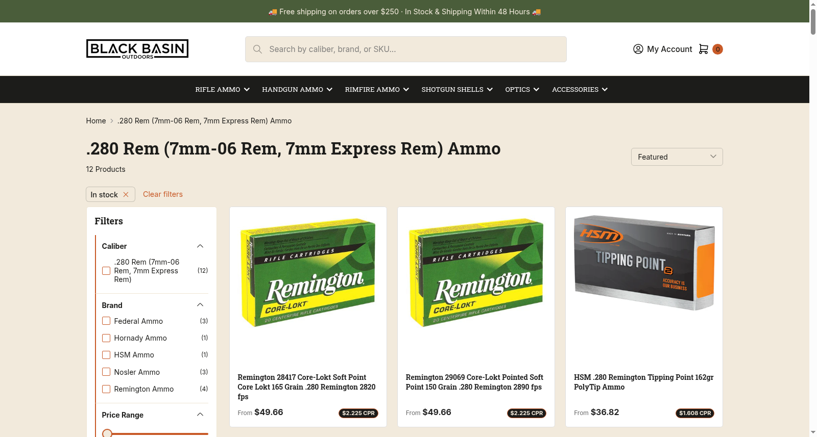Image resolution: width=817 pixels, height=437 pixels.
Task: Click the HSM Tipping Point box image
Action: [644, 263]
